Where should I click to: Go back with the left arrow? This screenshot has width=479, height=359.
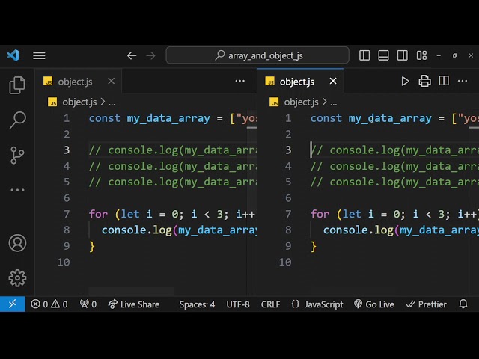pos(132,55)
